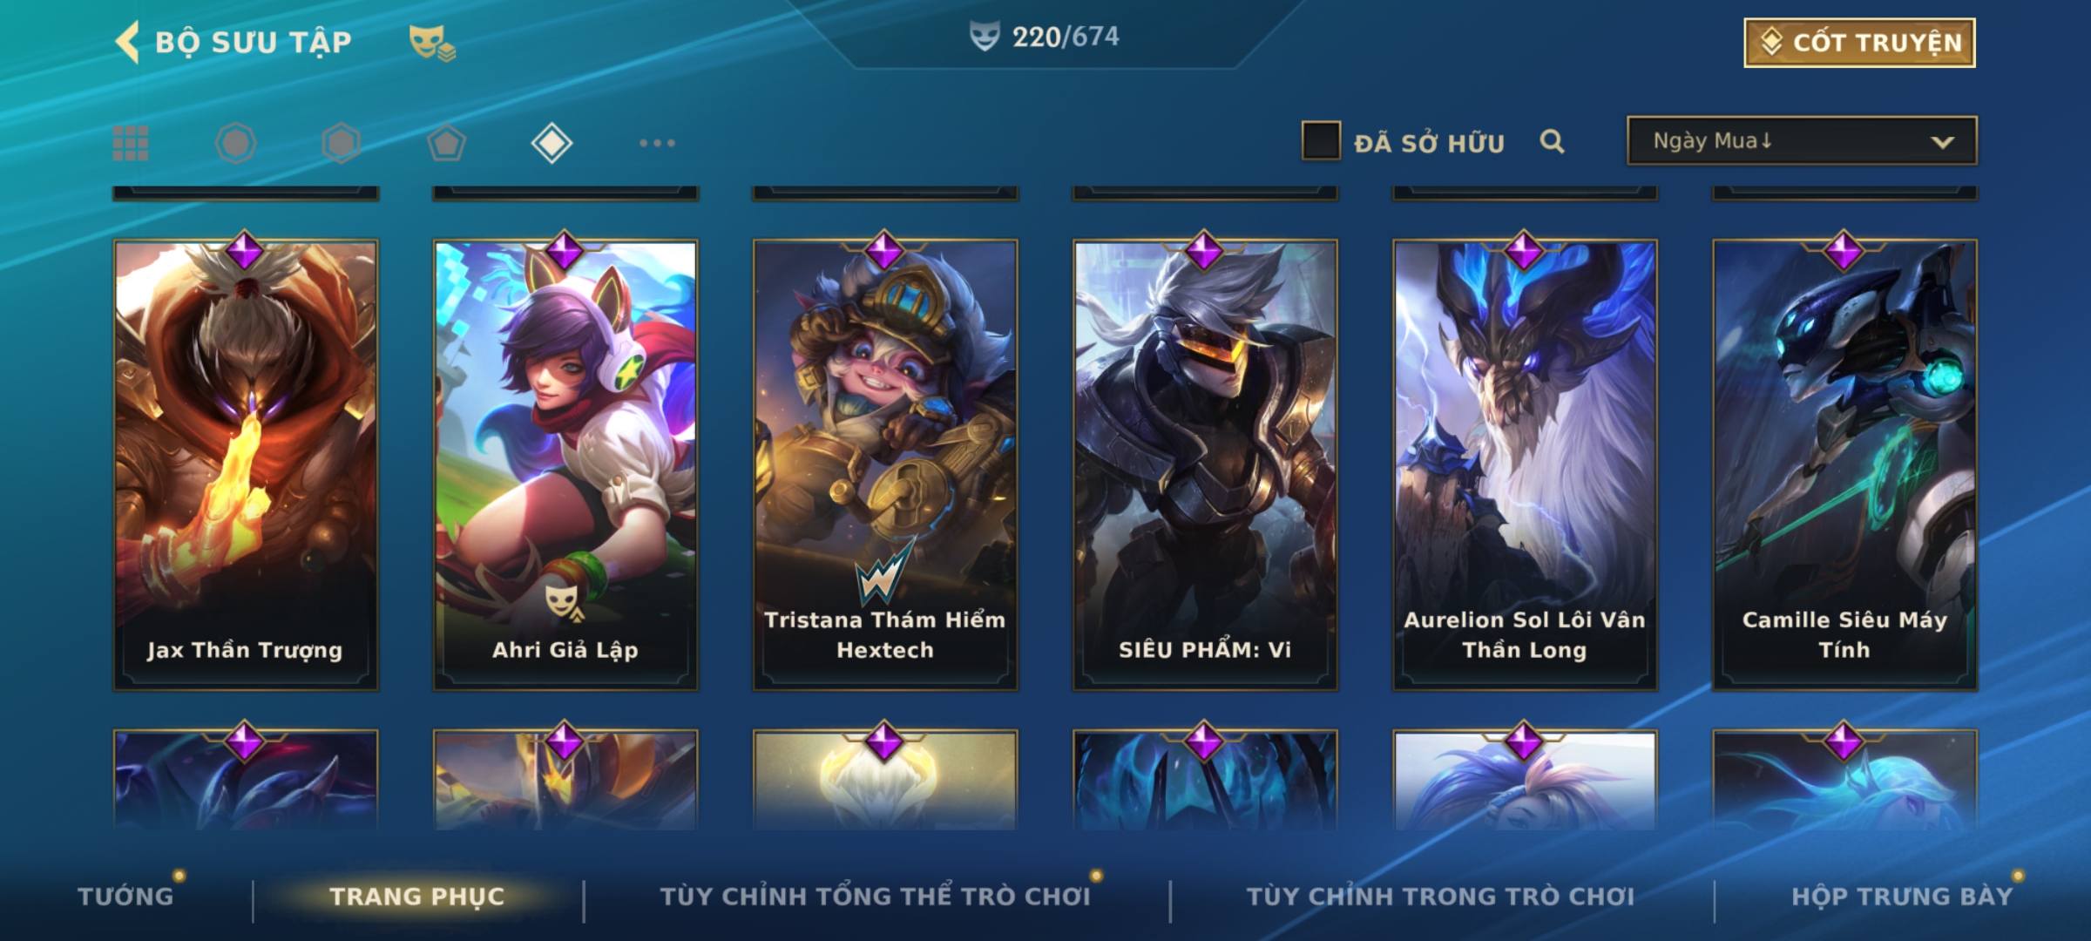
Task: Select the first octagon rarity filter
Action: pyautogui.click(x=235, y=143)
